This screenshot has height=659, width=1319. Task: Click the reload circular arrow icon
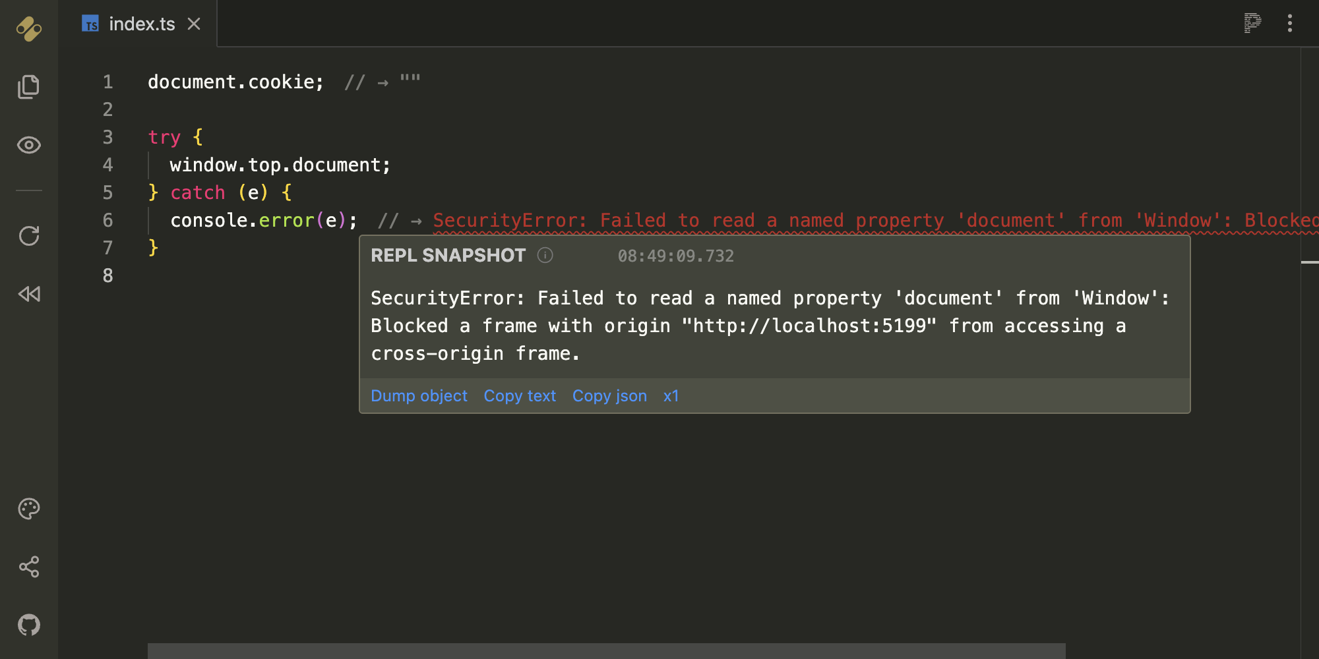click(29, 236)
